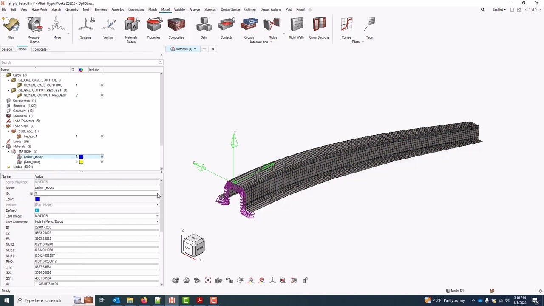Click the Model [2] status indicator
Screen dimensions: 544x306
coord(455,291)
